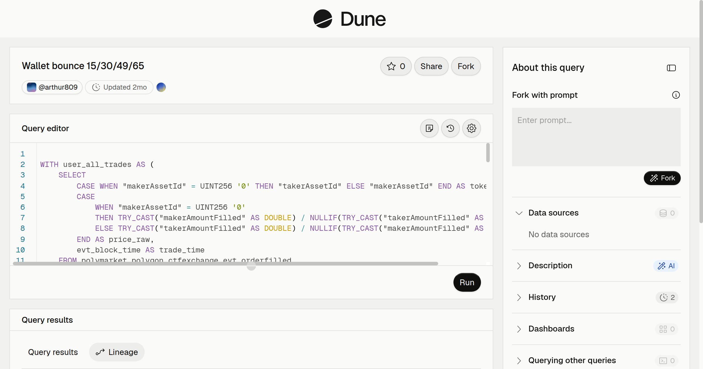Click the Querying other queries count badge
The width and height of the screenshot is (703, 369).
tap(667, 361)
